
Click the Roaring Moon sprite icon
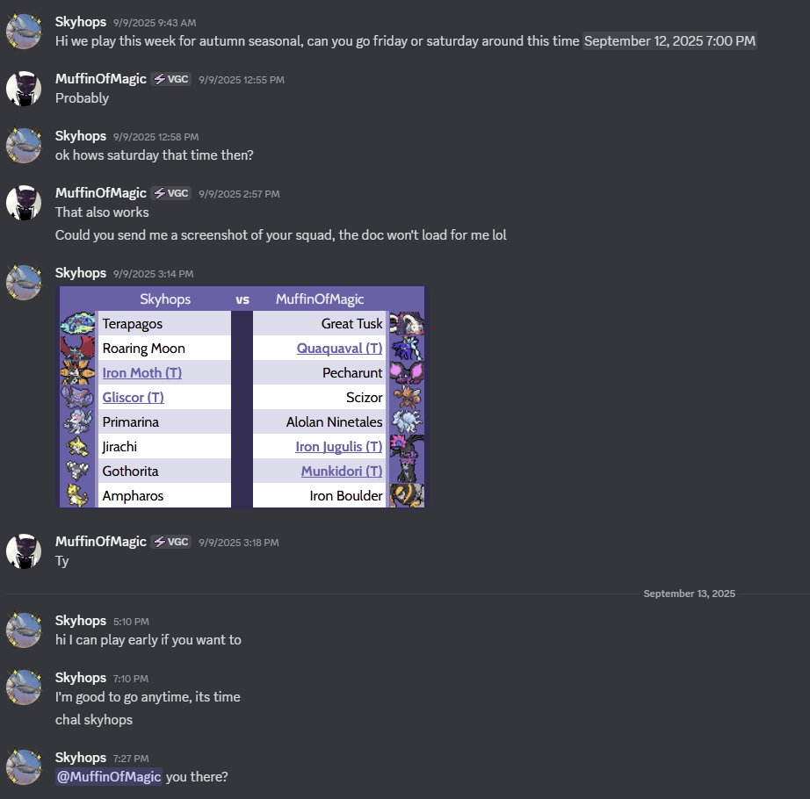click(78, 348)
